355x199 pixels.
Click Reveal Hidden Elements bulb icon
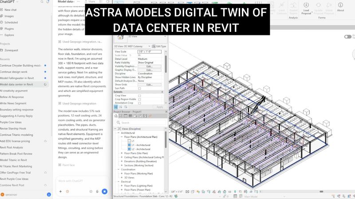235,191
